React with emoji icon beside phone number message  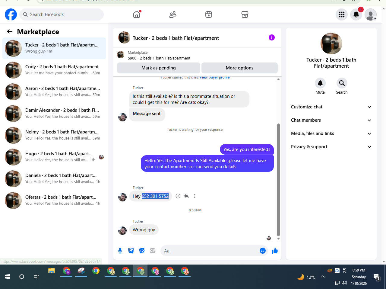pos(178,196)
